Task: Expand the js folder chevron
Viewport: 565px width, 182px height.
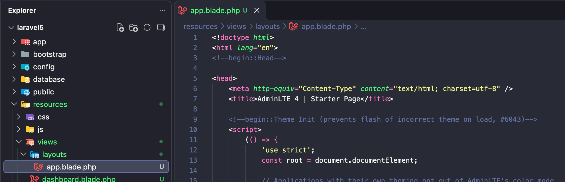Action: coord(19,129)
